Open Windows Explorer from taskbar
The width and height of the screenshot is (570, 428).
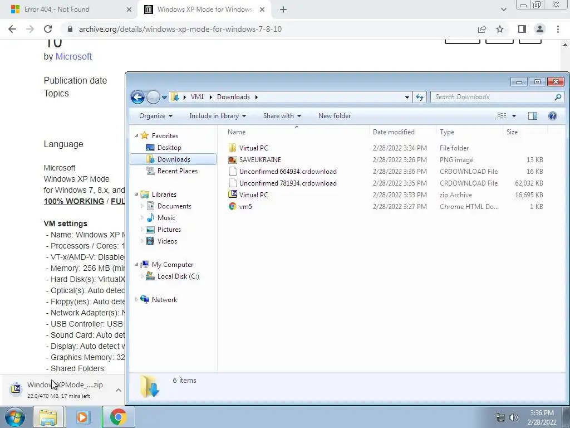pyautogui.click(x=48, y=417)
